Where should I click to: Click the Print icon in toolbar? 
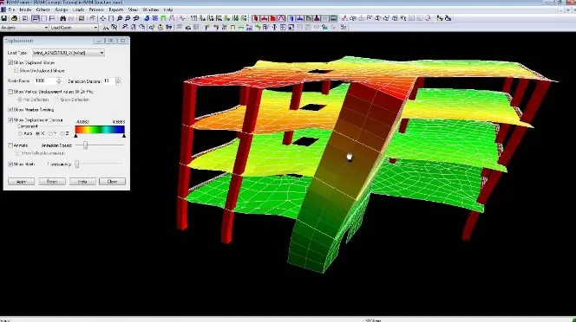tap(14, 18)
